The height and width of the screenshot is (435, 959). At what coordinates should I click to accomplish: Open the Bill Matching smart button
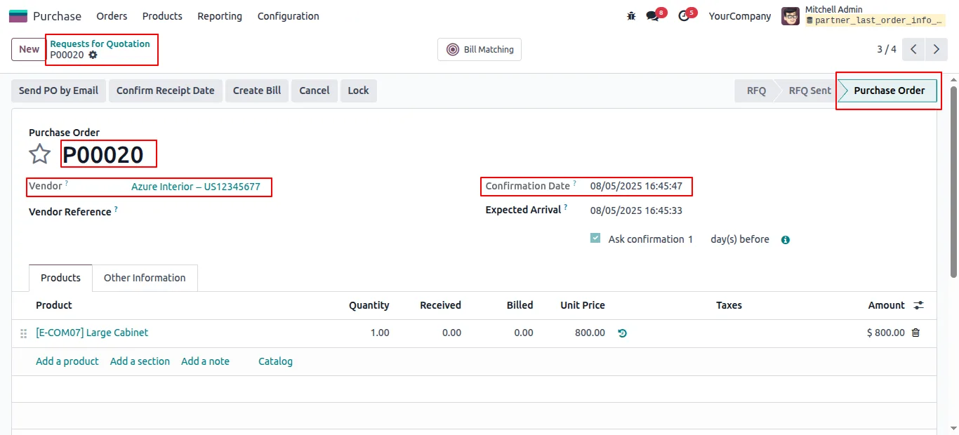(479, 50)
